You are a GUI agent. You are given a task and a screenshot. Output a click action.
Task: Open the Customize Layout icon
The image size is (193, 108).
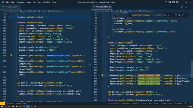coord(177,2)
